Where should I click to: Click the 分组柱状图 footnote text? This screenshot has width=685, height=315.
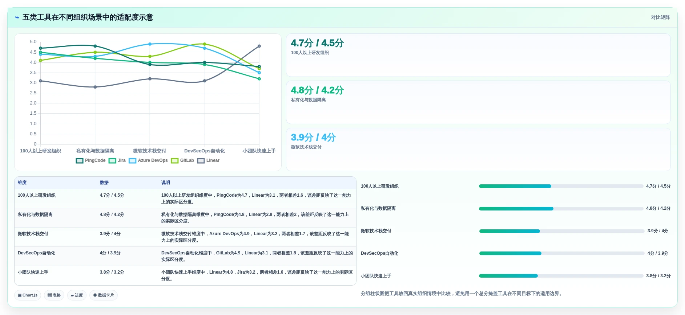click(x=462, y=294)
